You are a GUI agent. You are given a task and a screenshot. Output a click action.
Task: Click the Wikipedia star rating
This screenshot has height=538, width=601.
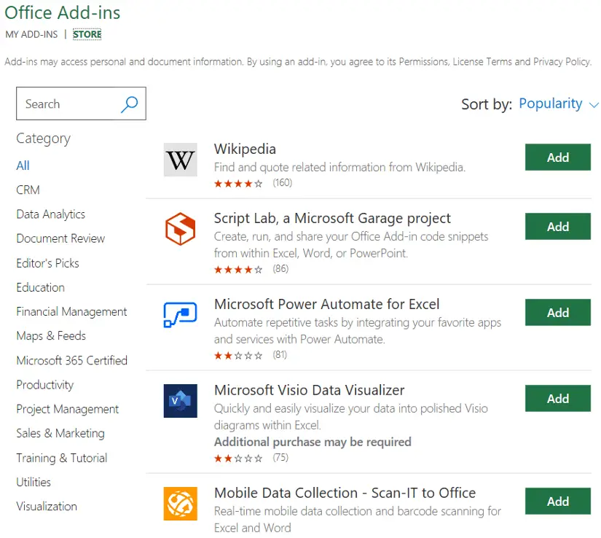(x=238, y=184)
